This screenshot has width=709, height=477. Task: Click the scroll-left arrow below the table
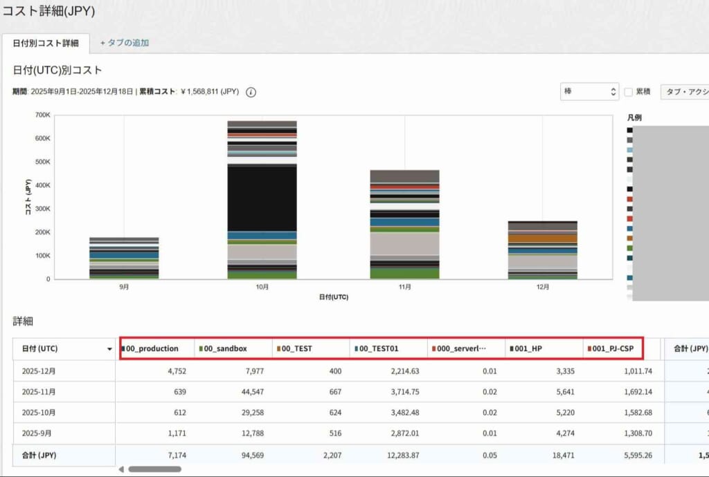[x=122, y=469]
